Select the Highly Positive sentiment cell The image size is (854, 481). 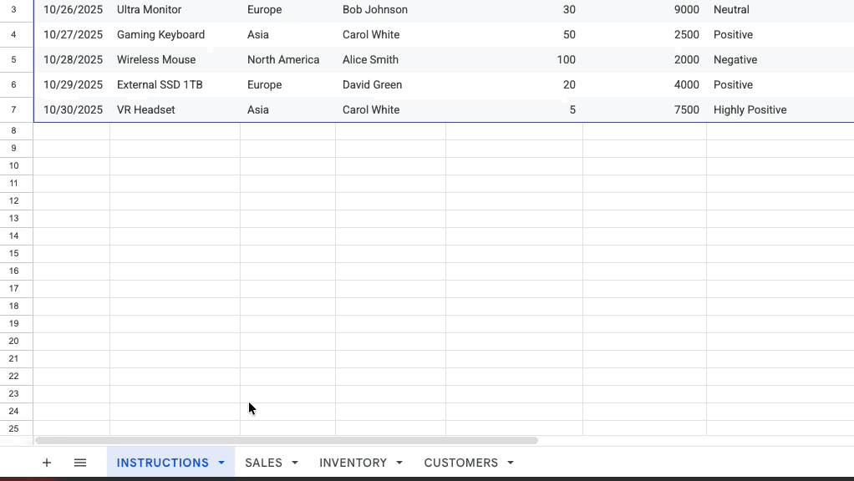(780, 110)
